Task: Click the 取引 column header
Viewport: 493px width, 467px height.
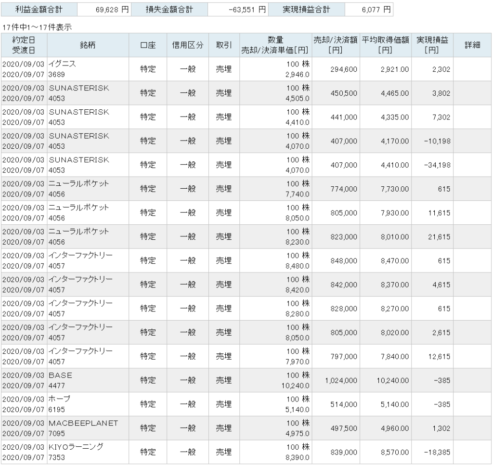Action: pos(224,45)
